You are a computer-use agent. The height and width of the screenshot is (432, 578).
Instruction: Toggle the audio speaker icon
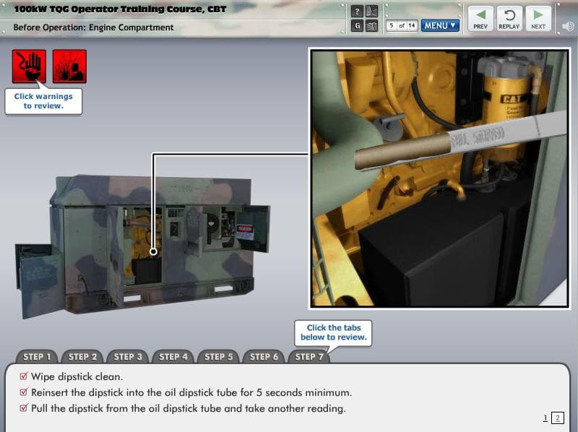click(568, 27)
